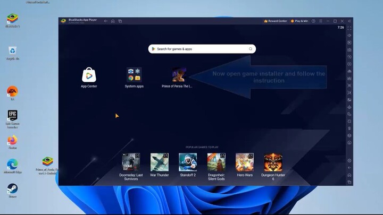Open the multi-instance tabs icon in title bar
383x215 pixels.
point(120,21)
